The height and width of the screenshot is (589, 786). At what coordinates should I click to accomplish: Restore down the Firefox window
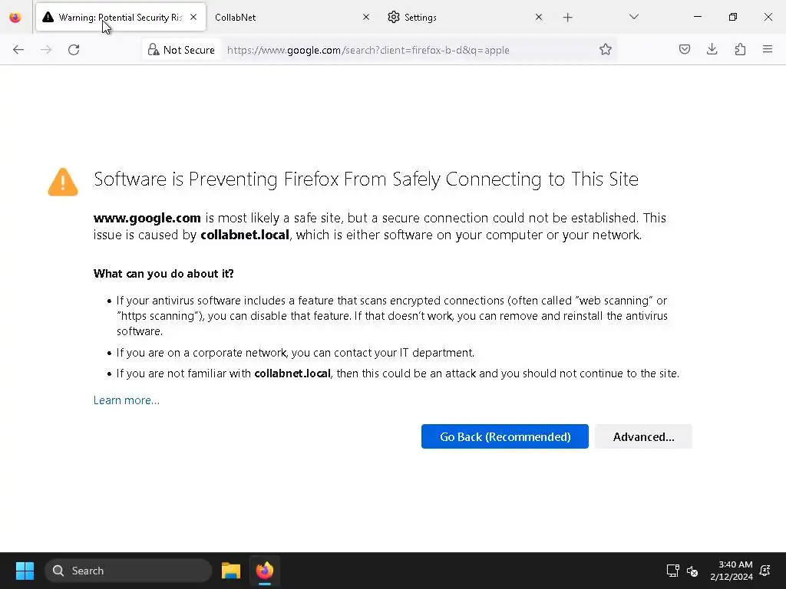(x=733, y=17)
